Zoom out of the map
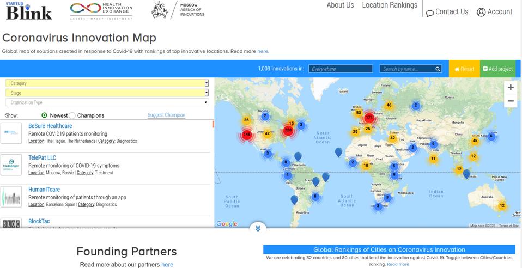Viewport: 522px width, 268px height. point(510,101)
